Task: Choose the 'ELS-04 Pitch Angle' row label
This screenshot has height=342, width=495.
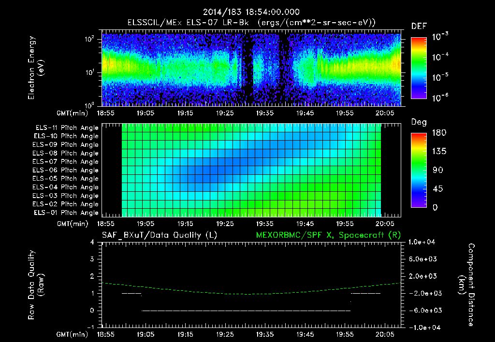Action: 66,187
